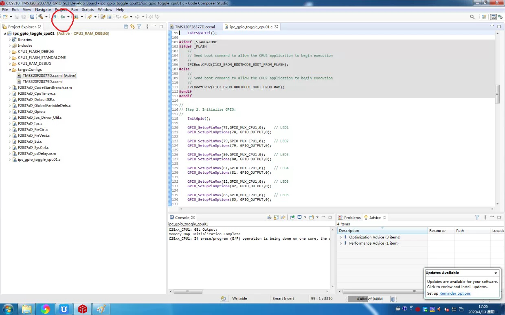505x315 pixels.
Task: Expand the Includes tree node
Action: (10, 46)
